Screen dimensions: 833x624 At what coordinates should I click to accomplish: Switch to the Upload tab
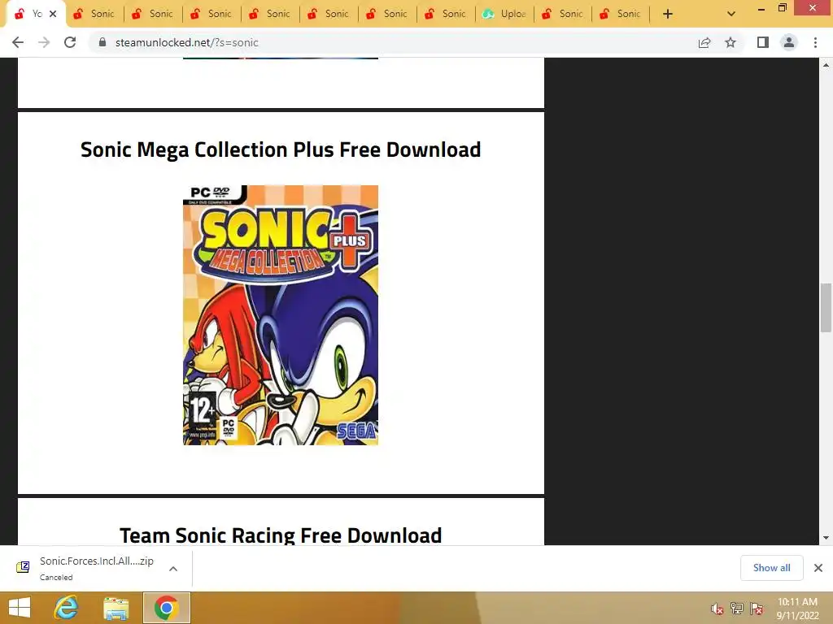click(x=504, y=14)
